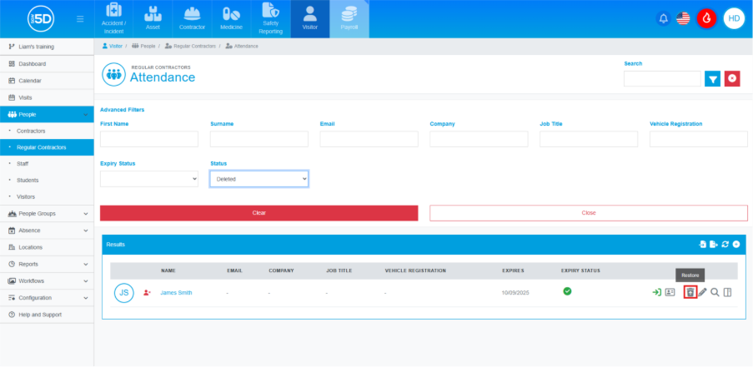Click the First Name filter field
Screen dimensions: 753x367
148,139
